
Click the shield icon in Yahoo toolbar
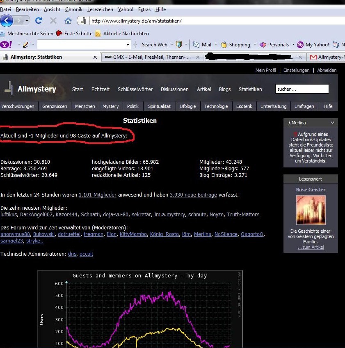click(x=179, y=45)
